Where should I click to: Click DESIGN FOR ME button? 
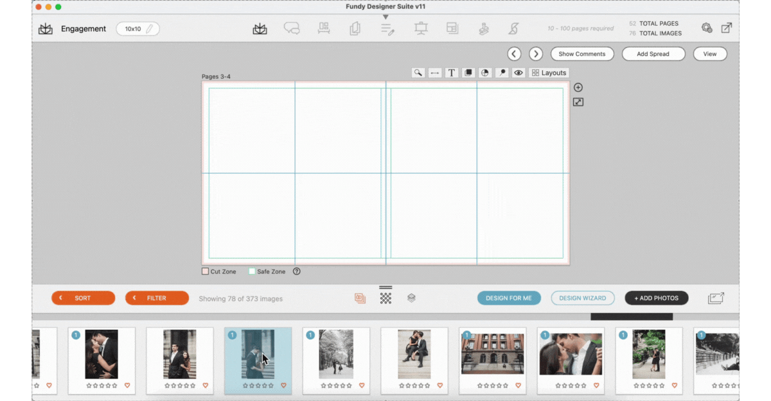pos(509,298)
